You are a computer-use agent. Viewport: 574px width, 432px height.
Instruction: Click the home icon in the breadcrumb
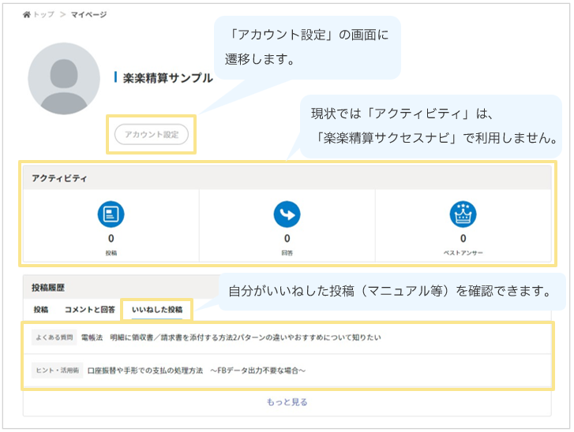point(27,15)
